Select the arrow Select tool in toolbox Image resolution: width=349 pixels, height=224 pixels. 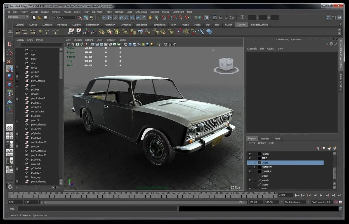10,44
